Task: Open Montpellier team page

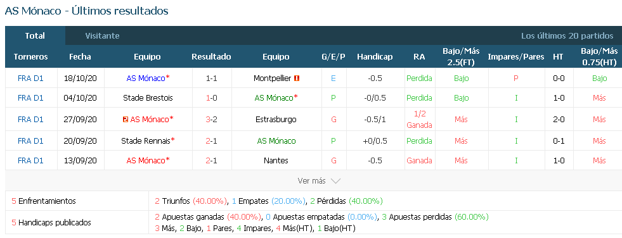Action: 273,78
